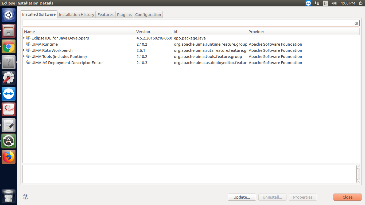This screenshot has height=205, width=365.
Task: Open the question-mark app in the dock
Action: coord(9,62)
